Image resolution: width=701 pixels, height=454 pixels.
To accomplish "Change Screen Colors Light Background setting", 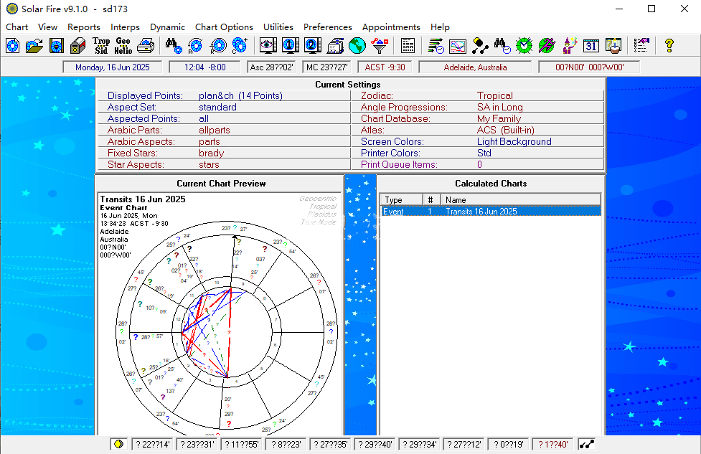I will tap(514, 142).
